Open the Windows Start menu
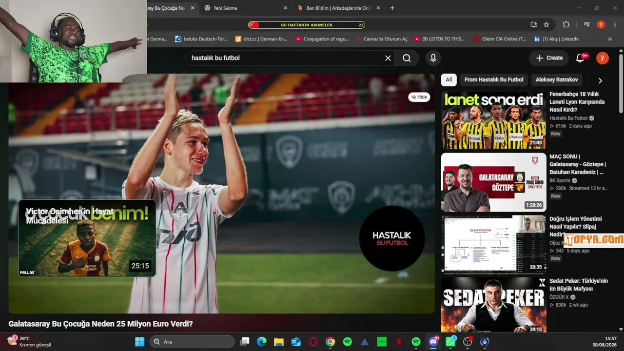This screenshot has height=351, width=624. click(140, 342)
